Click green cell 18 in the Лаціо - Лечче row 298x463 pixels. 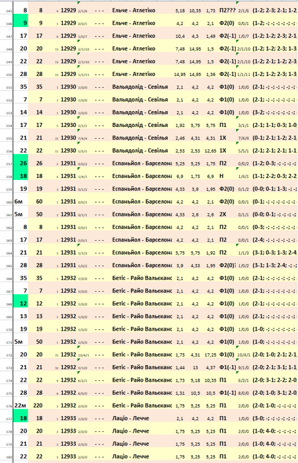coord(20,418)
